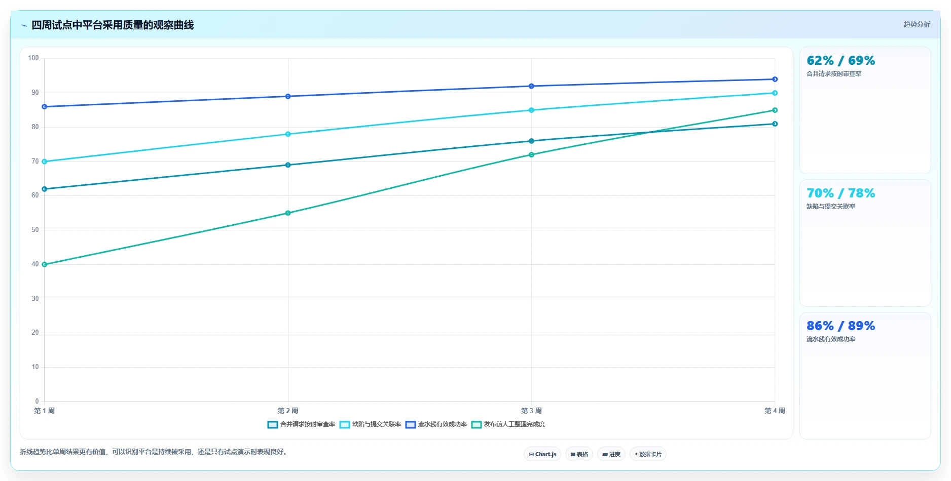This screenshot has height=481, width=951.
Task: Click the 缺陷与提交关联率 legend color box
Action: [x=345, y=425]
